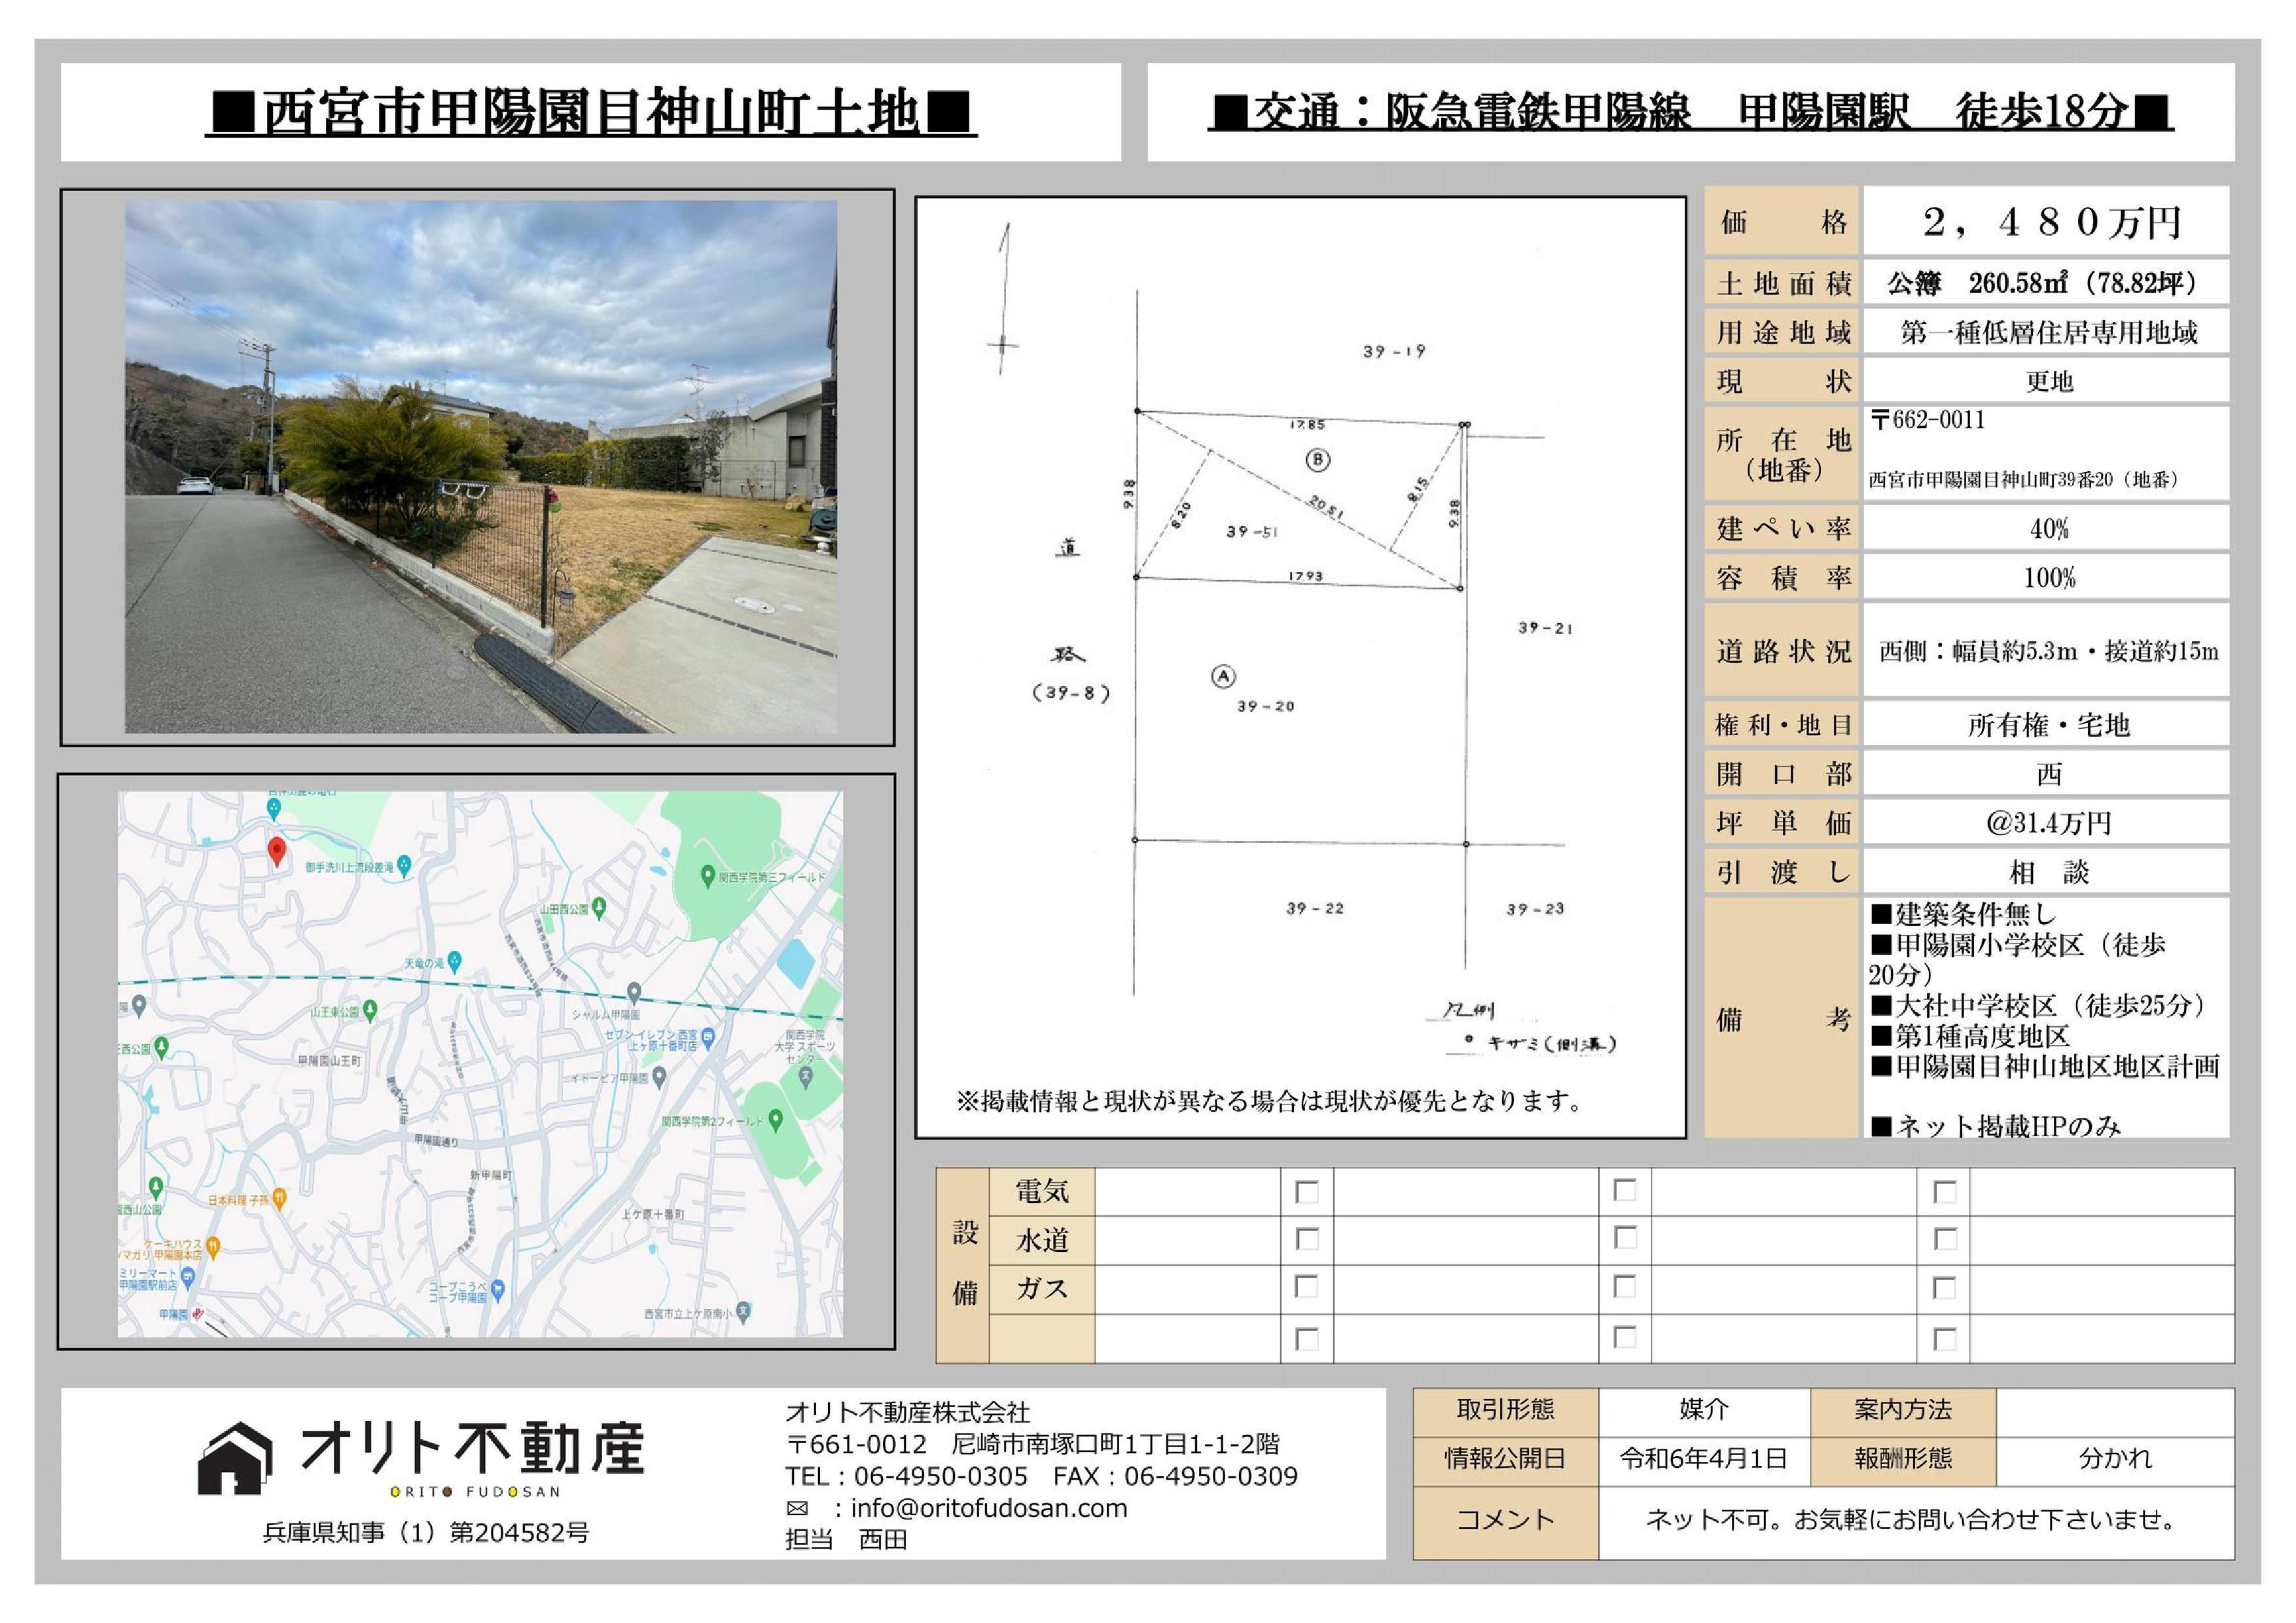The height and width of the screenshot is (1623, 2296).
Task: Click the circled A label on plot 39-20
Action: click(1223, 676)
